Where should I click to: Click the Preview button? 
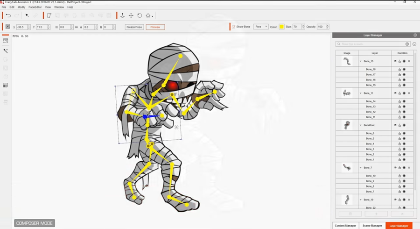coord(155,27)
